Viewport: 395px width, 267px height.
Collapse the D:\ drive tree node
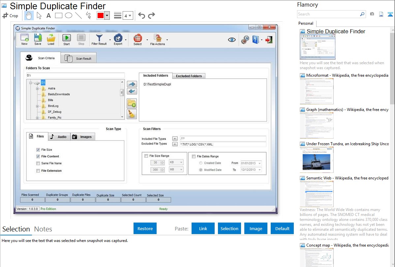click(31, 83)
